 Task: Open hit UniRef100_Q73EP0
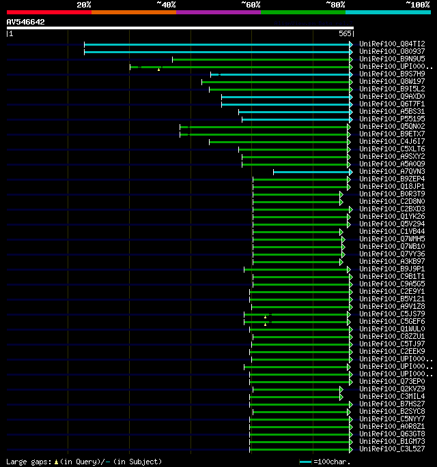tap(392, 381)
